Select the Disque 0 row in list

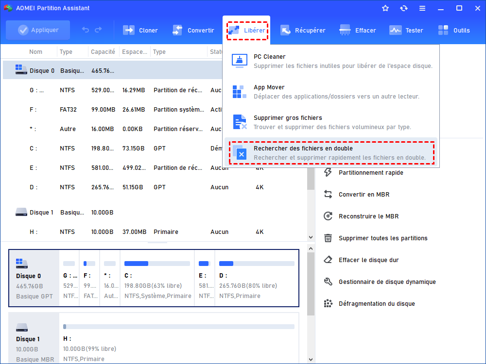pos(113,70)
